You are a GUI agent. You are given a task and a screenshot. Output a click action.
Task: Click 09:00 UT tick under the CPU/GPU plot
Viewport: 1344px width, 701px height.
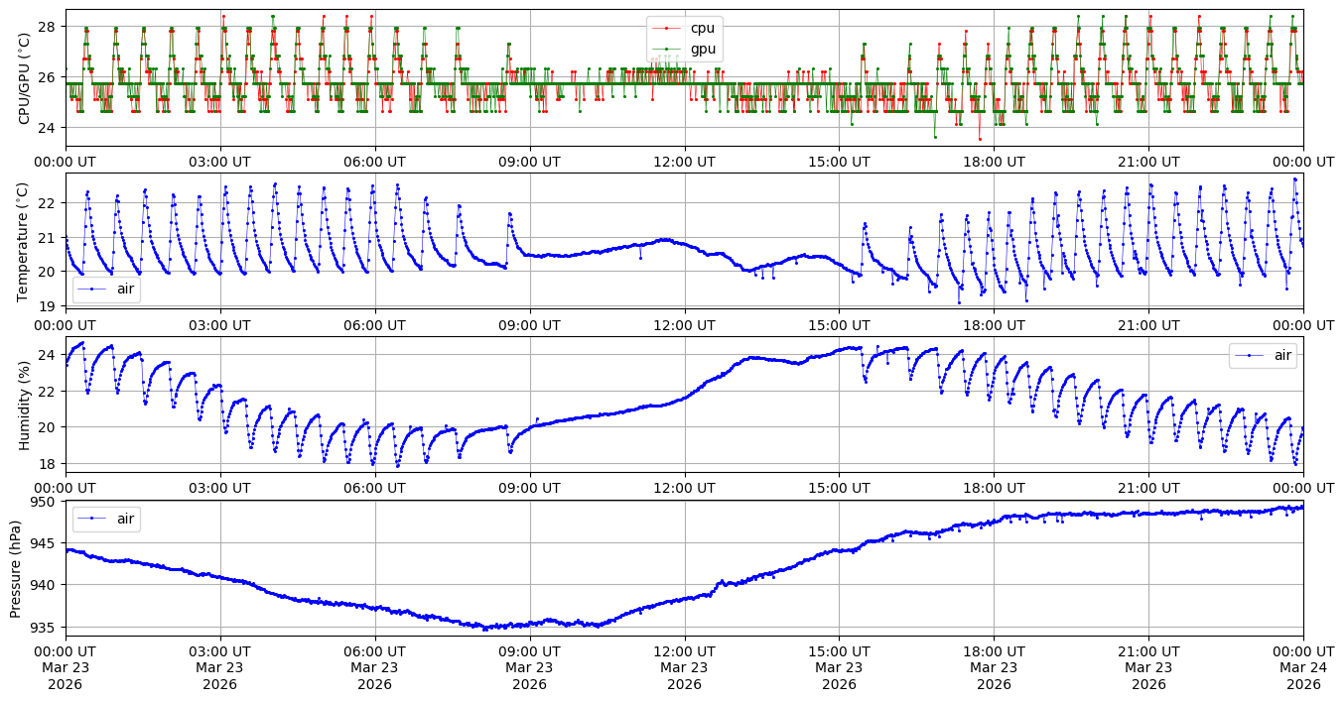[529, 161]
